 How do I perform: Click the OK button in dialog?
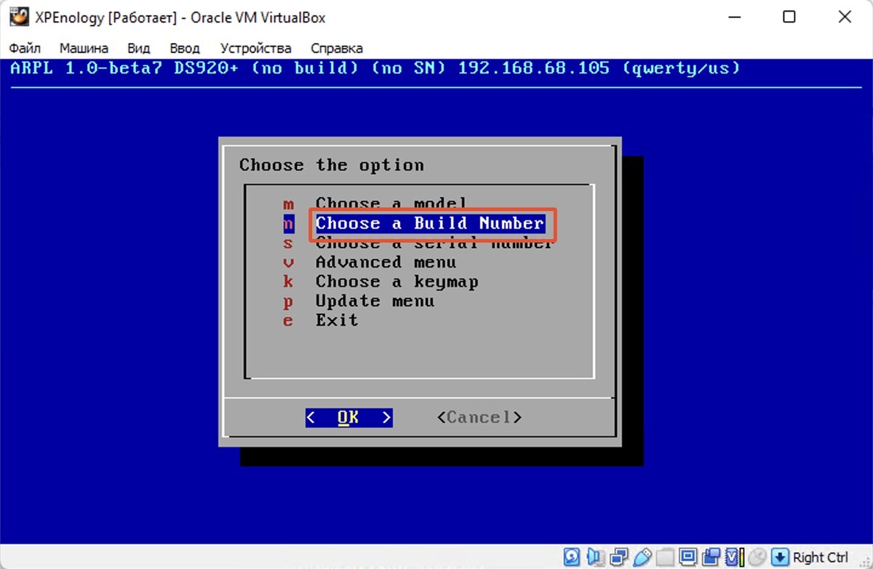(x=348, y=418)
